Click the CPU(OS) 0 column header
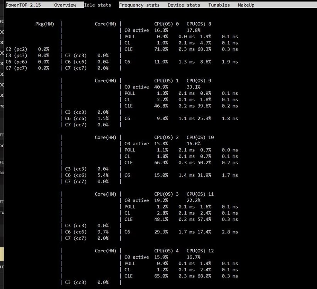The height and width of the screenshot is (289, 317). (x=166, y=24)
